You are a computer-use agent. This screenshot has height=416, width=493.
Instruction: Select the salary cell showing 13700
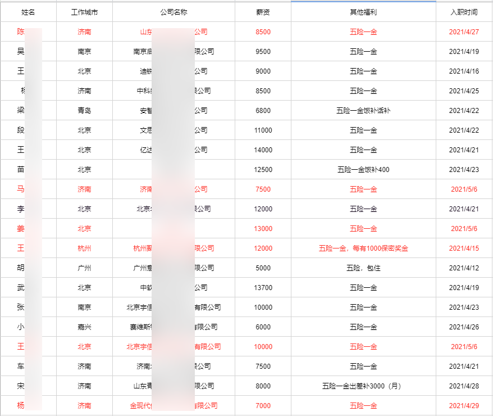pyautogui.click(x=263, y=288)
